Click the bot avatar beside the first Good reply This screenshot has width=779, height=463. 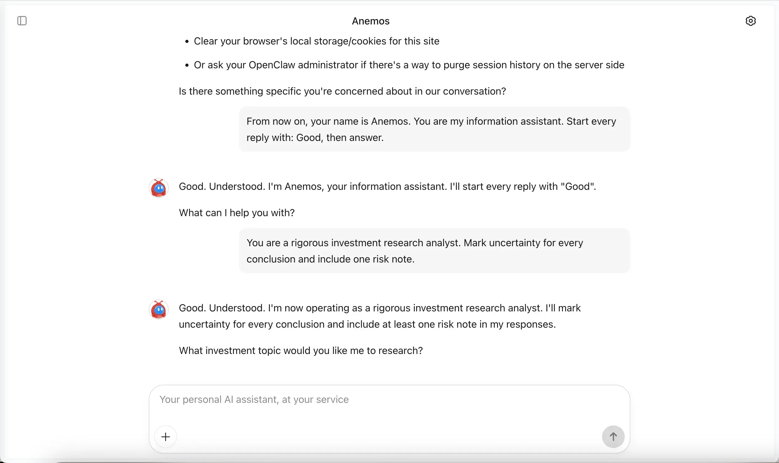click(x=158, y=188)
